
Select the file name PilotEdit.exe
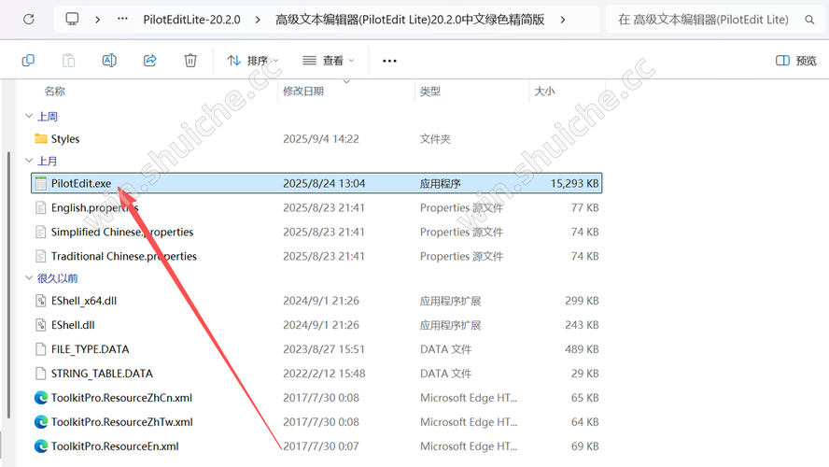[x=81, y=183]
